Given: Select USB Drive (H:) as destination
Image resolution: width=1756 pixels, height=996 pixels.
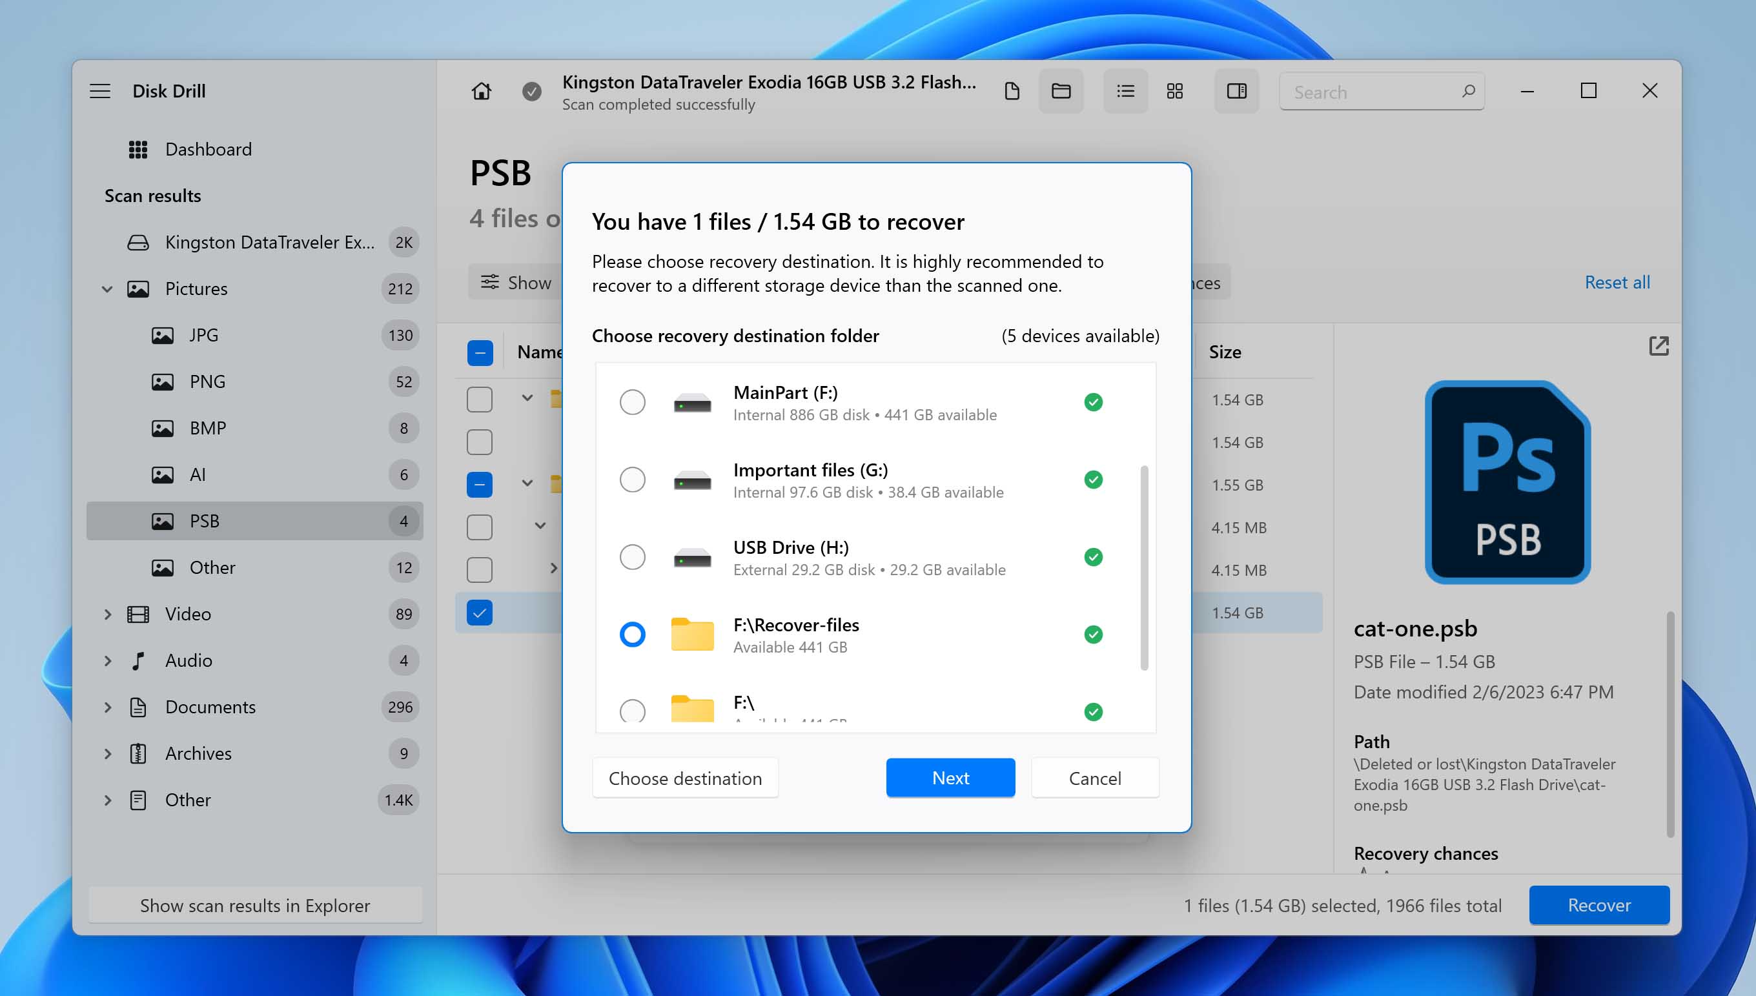Looking at the screenshot, I should click(x=632, y=557).
